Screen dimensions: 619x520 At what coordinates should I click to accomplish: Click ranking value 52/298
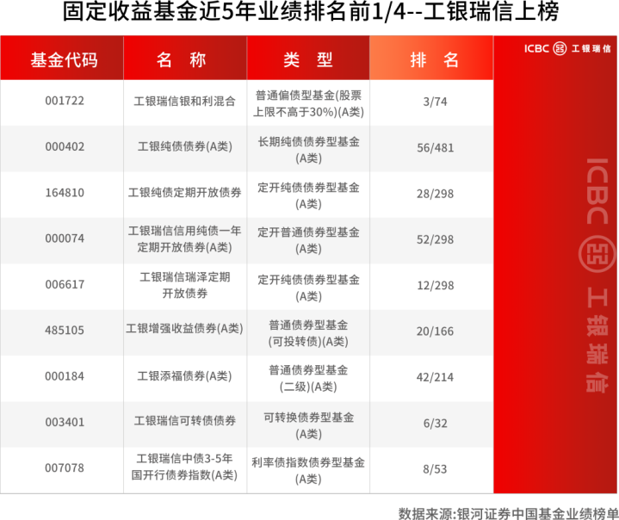click(435, 239)
